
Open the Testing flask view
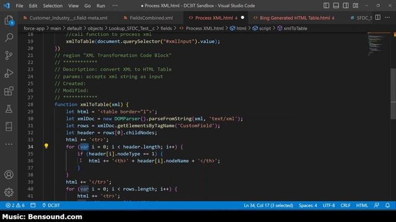[x=9, y=109]
